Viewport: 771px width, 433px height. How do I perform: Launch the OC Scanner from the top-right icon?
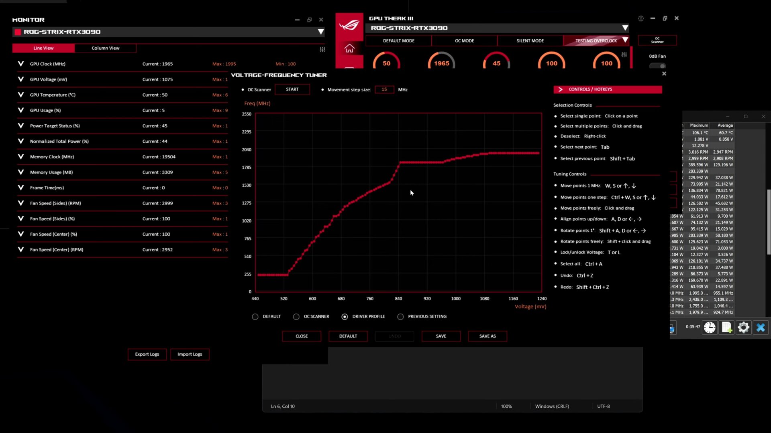657,40
